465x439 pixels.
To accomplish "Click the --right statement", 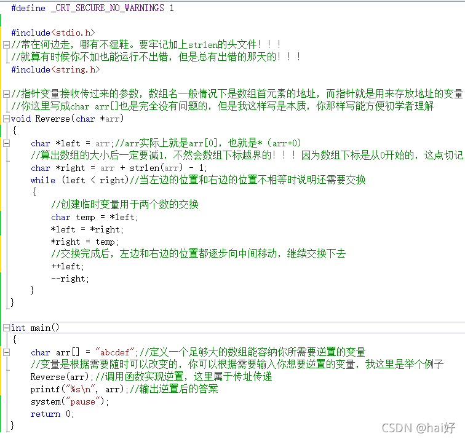I will point(70,279).
